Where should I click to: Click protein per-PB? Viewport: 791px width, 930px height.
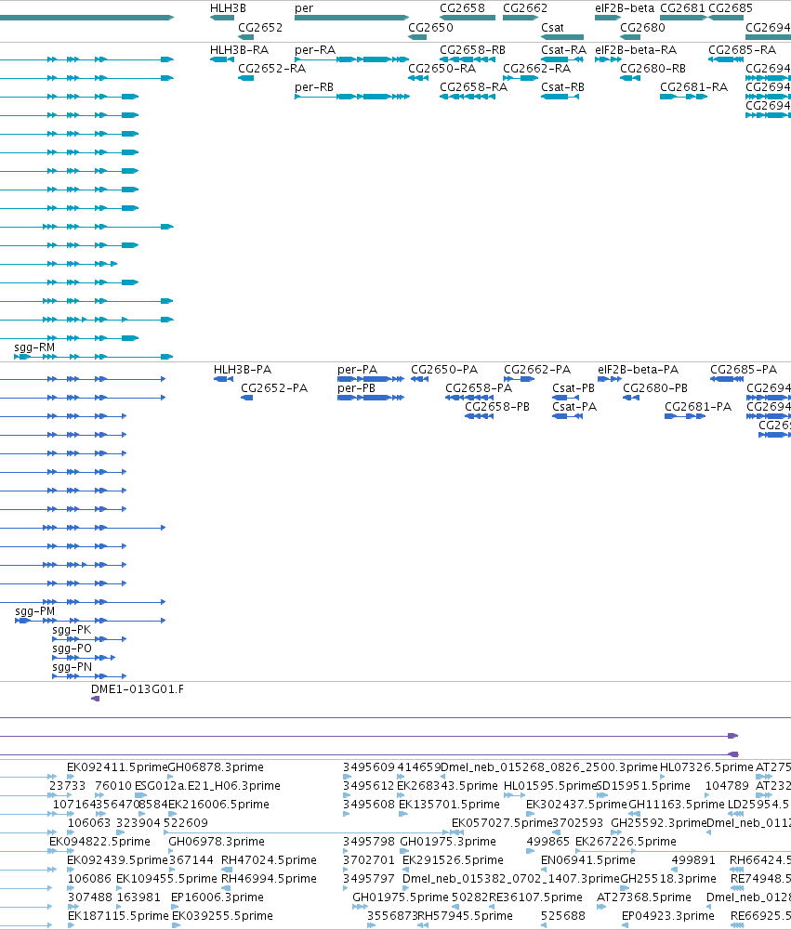click(356, 388)
